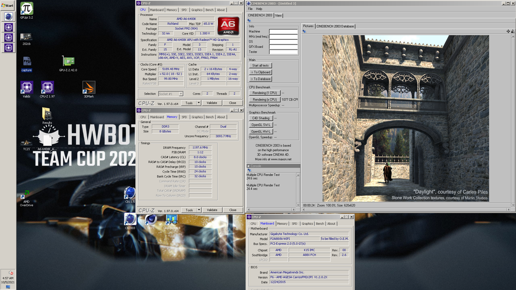Image resolution: width=516 pixels, height=290 pixels.
Task: Open Graphics tab in Memory CPU-Z window
Action: click(x=197, y=117)
